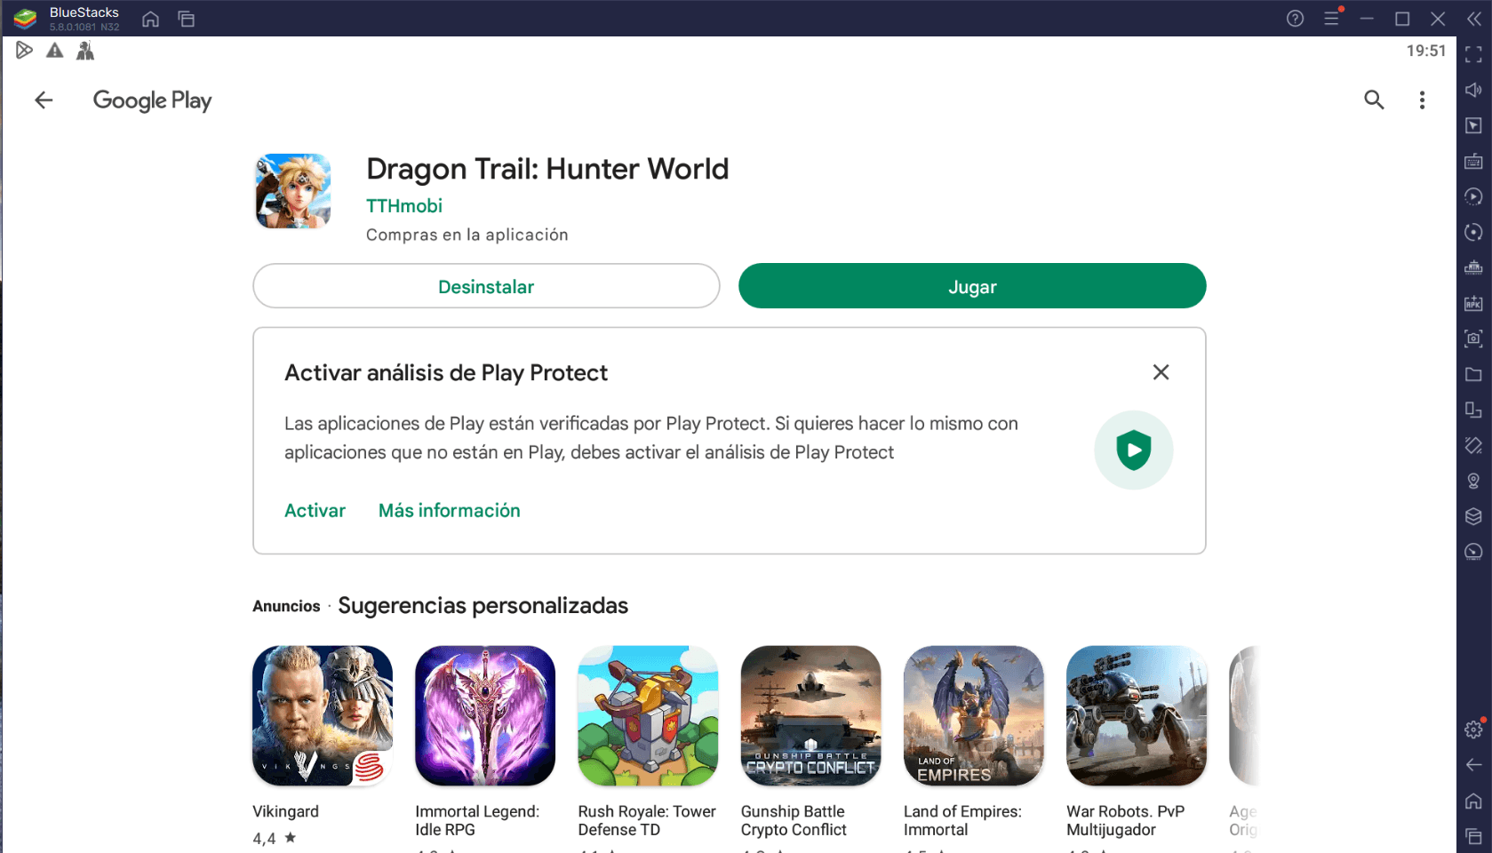Click the Vikingard title text
This screenshot has height=853, width=1492.
285,811
